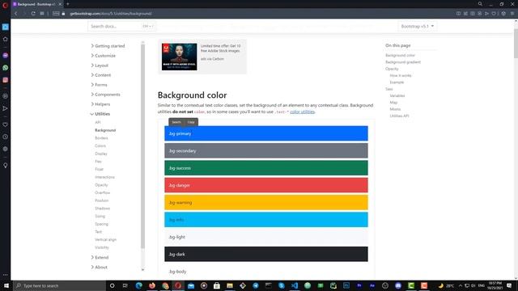Open new tab with plus button
Viewport: 518px width, 291px height.
pos(68,4)
